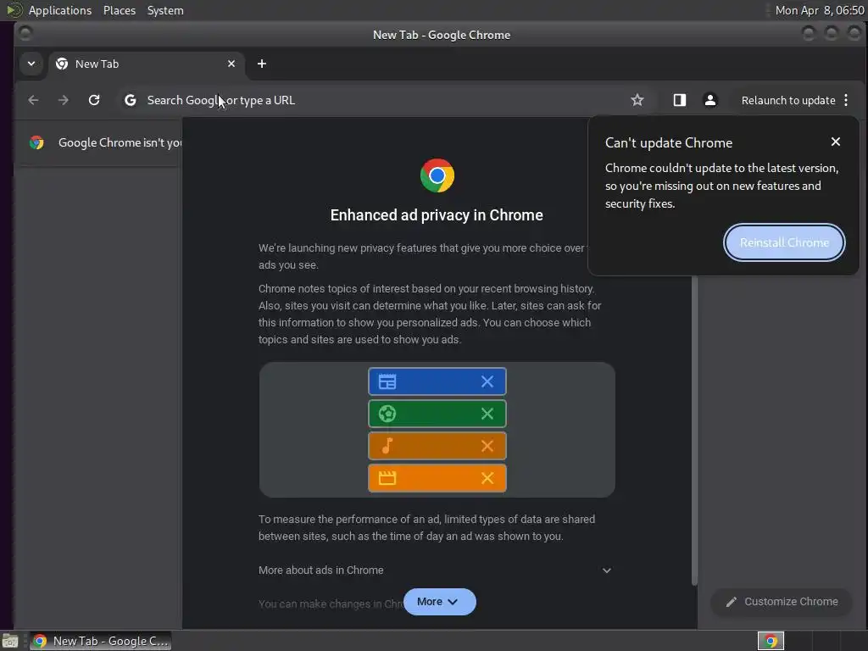Click the browser back arrow
This screenshot has height=651, width=868.
(x=33, y=100)
